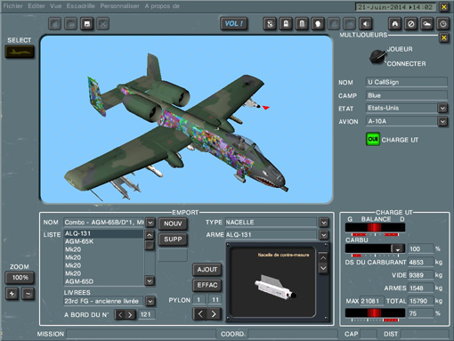
Task: Click the speaker sound icon in toolbar
Action: 366,24
